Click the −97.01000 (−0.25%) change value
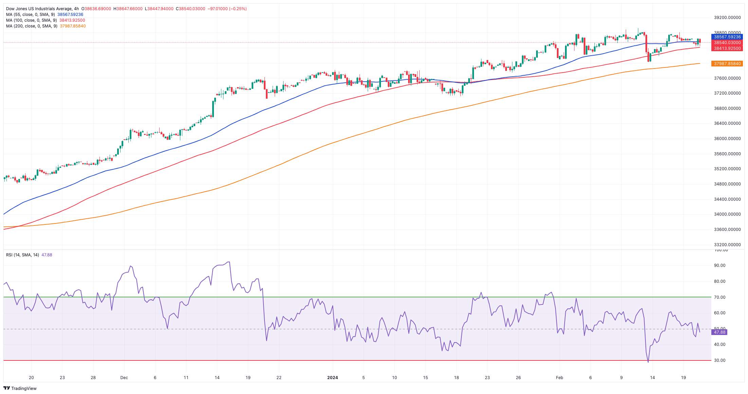Image resolution: width=748 pixels, height=394 pixels. pos(227,9)
